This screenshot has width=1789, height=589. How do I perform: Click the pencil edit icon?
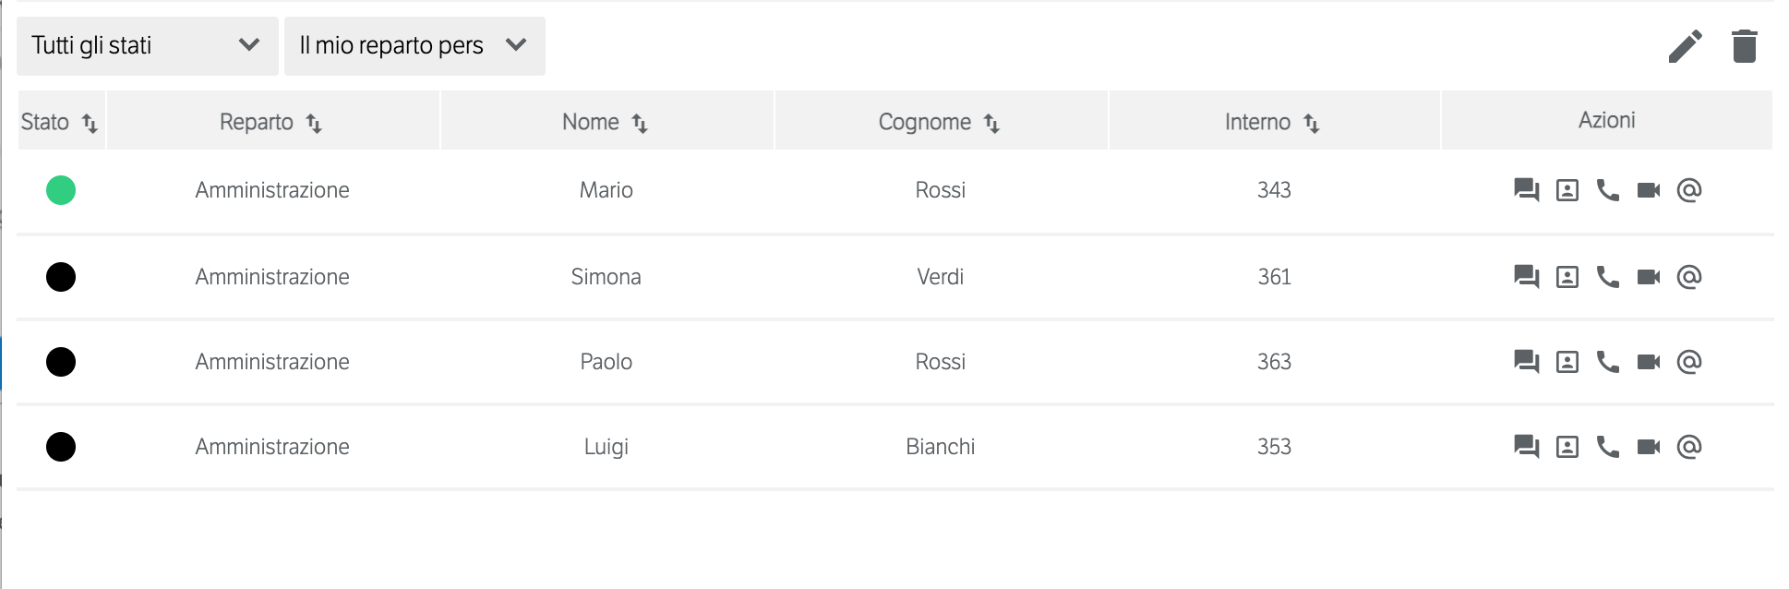1685,46
